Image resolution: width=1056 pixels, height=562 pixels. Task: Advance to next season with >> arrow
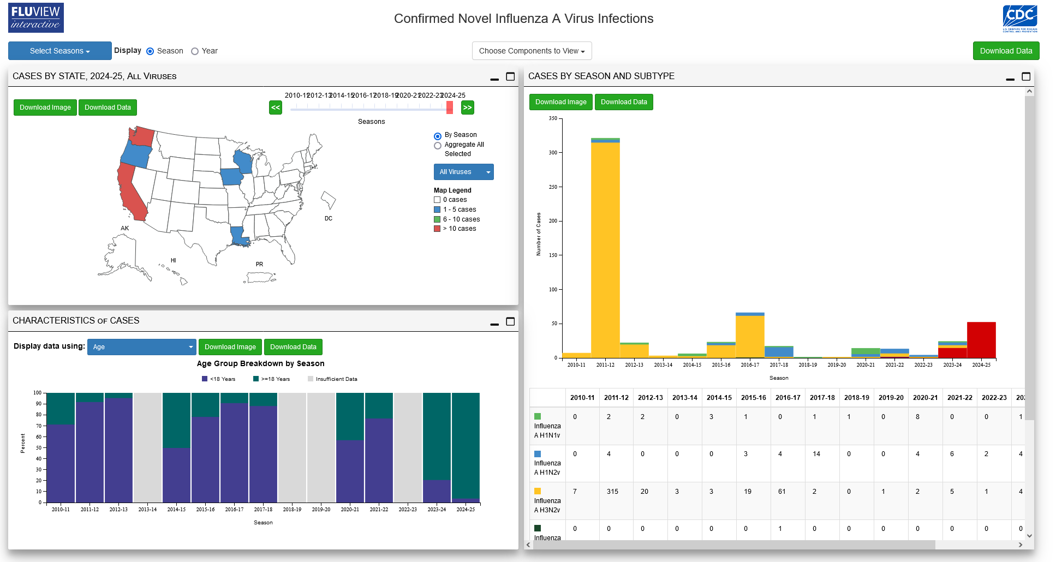467,107
